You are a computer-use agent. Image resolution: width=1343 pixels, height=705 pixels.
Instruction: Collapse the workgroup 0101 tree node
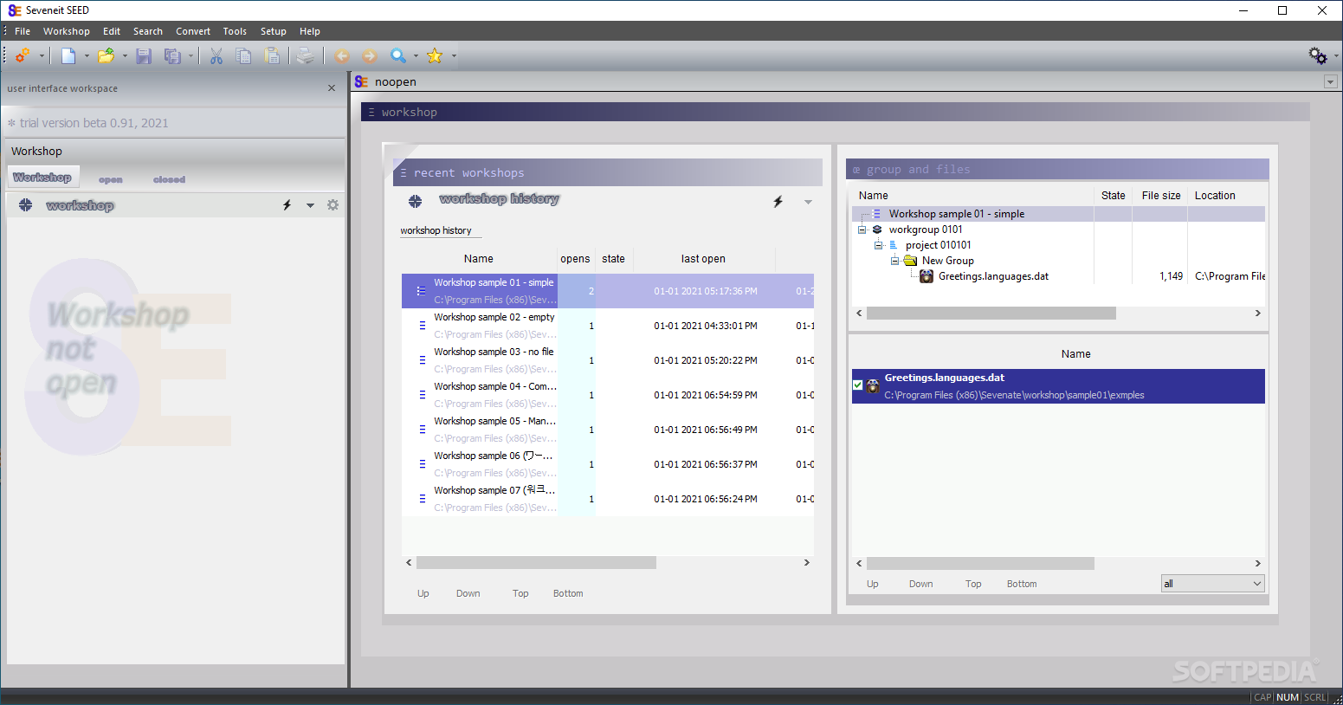[862, 230]
